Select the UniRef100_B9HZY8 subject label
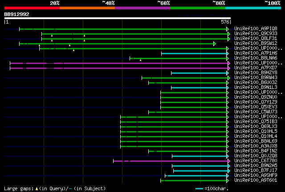The image size is (285, 192). [x=256, y=72]
